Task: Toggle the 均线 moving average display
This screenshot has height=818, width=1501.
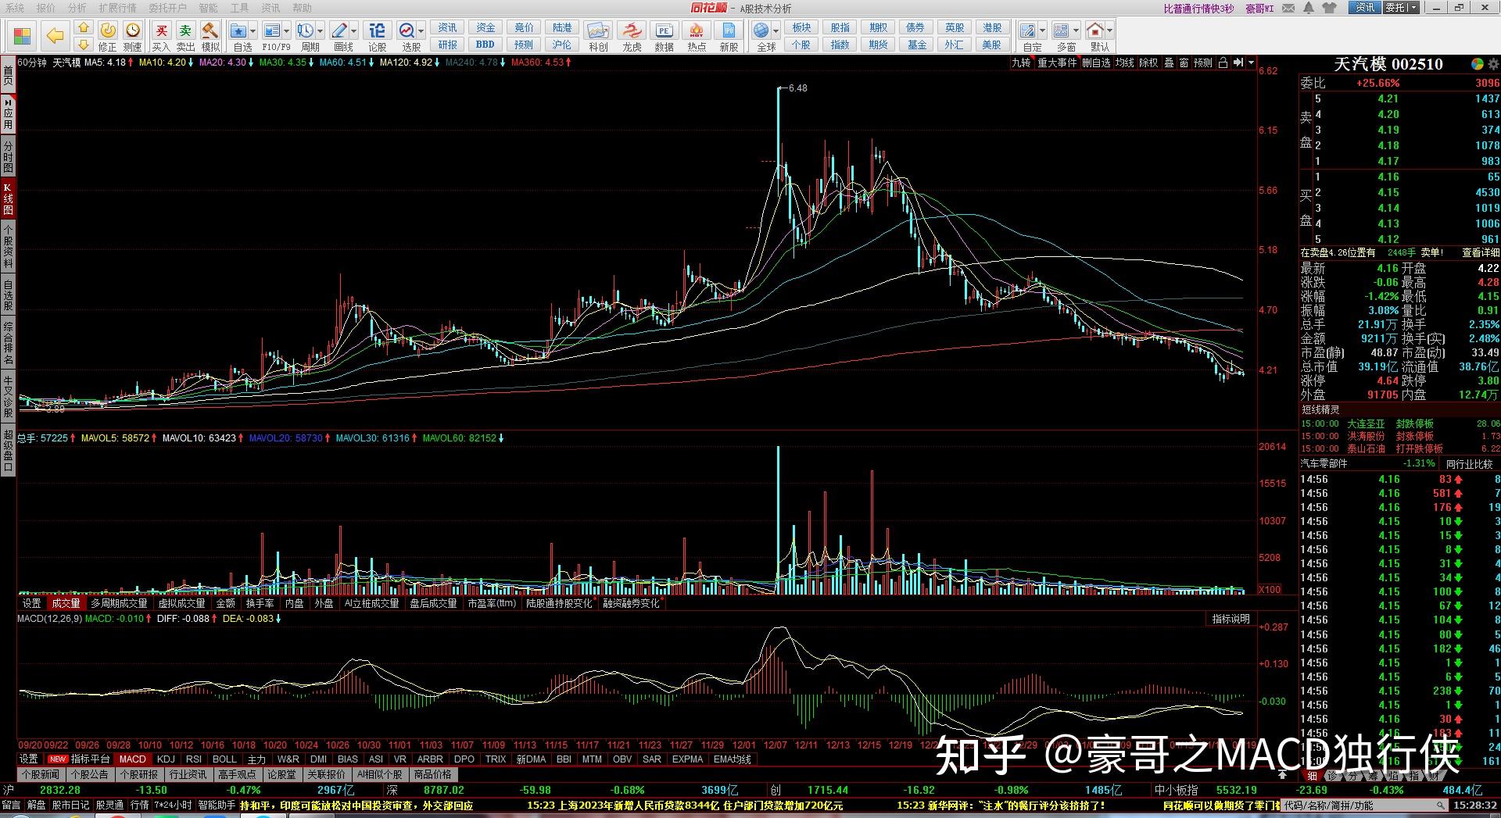Action: 1124,63
